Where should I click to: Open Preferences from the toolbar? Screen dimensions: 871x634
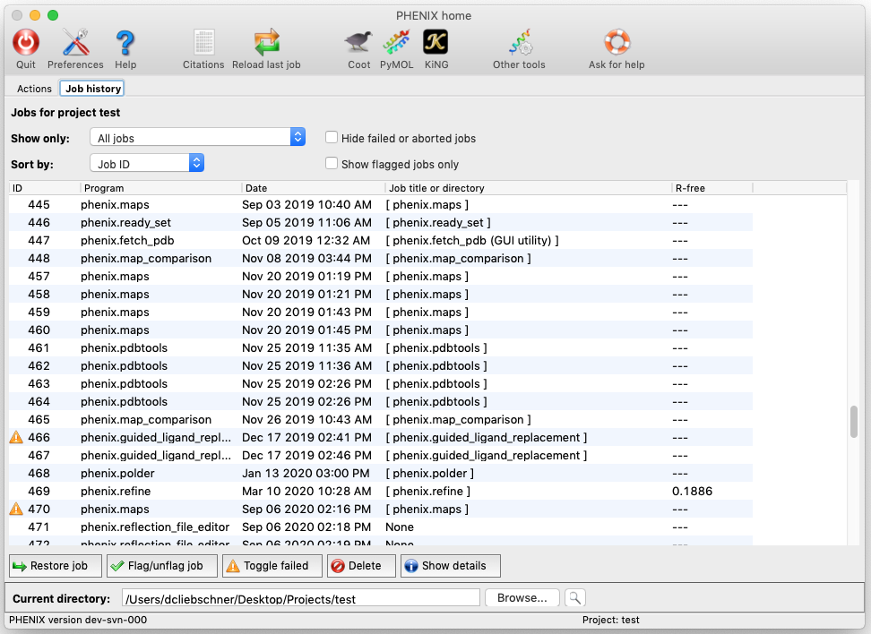[x=75, y=43]
